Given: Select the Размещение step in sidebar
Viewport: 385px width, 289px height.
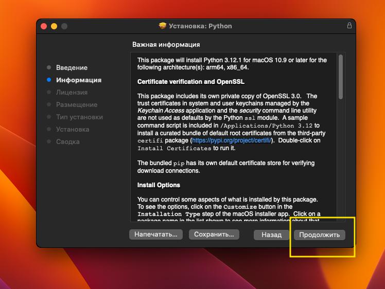Looking at the screenshot, I should 77,105.
